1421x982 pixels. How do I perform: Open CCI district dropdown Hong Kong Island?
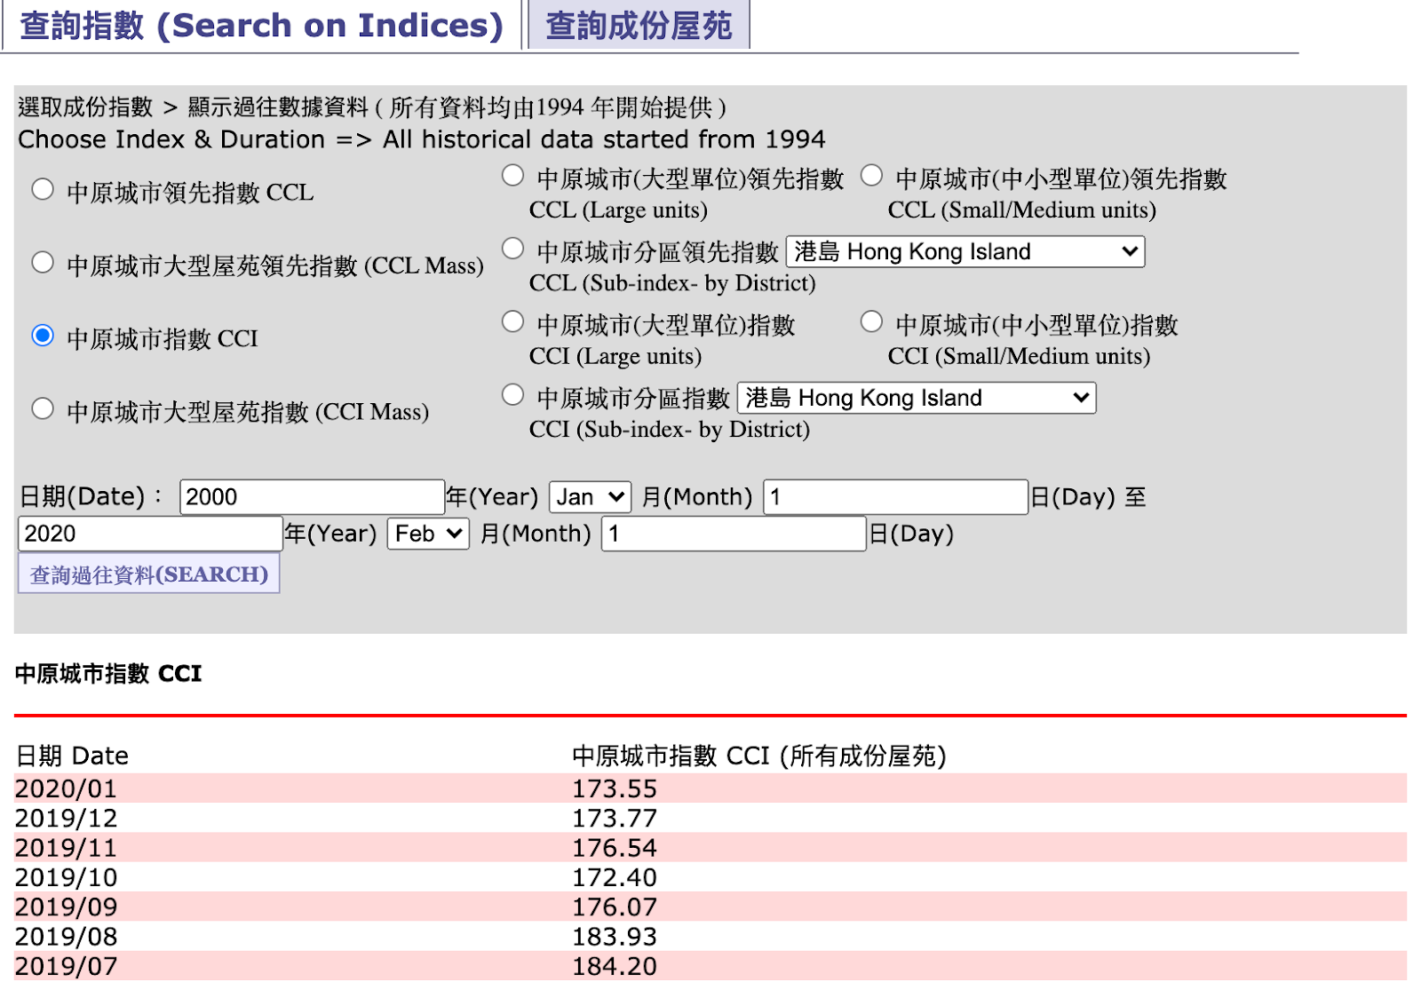coord(917,398)
